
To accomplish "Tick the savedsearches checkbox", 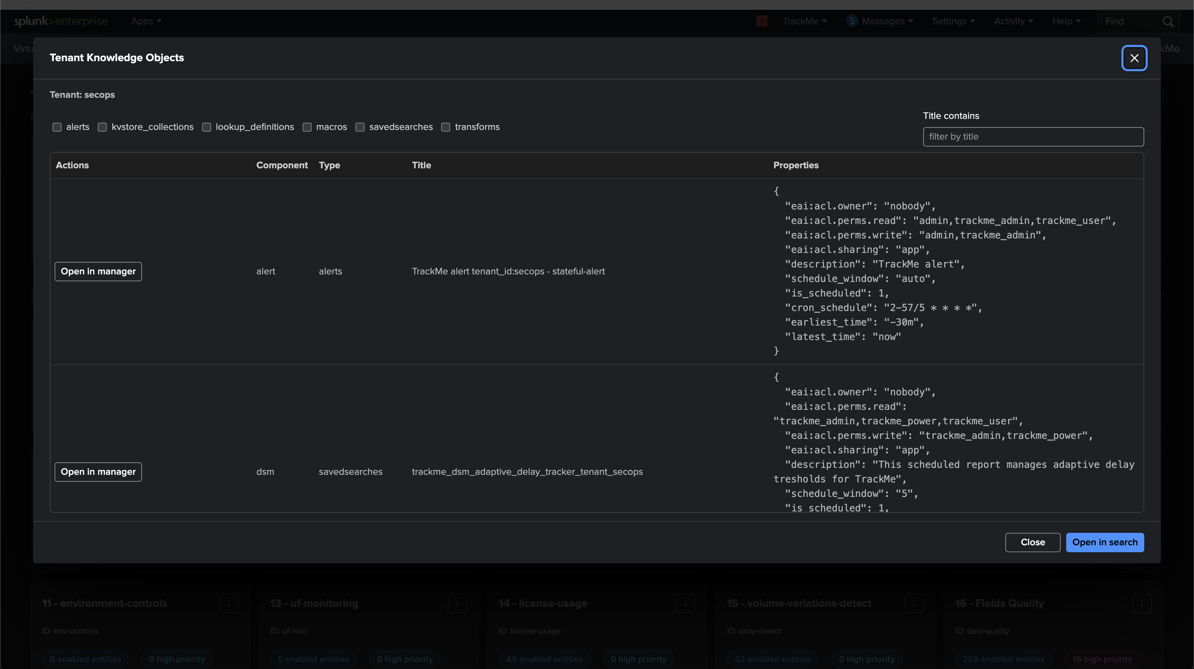I will coord(360,127).
